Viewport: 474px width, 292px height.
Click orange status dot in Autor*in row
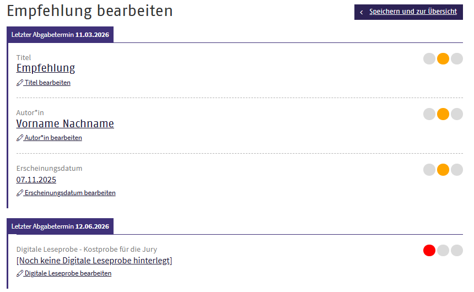443,114
